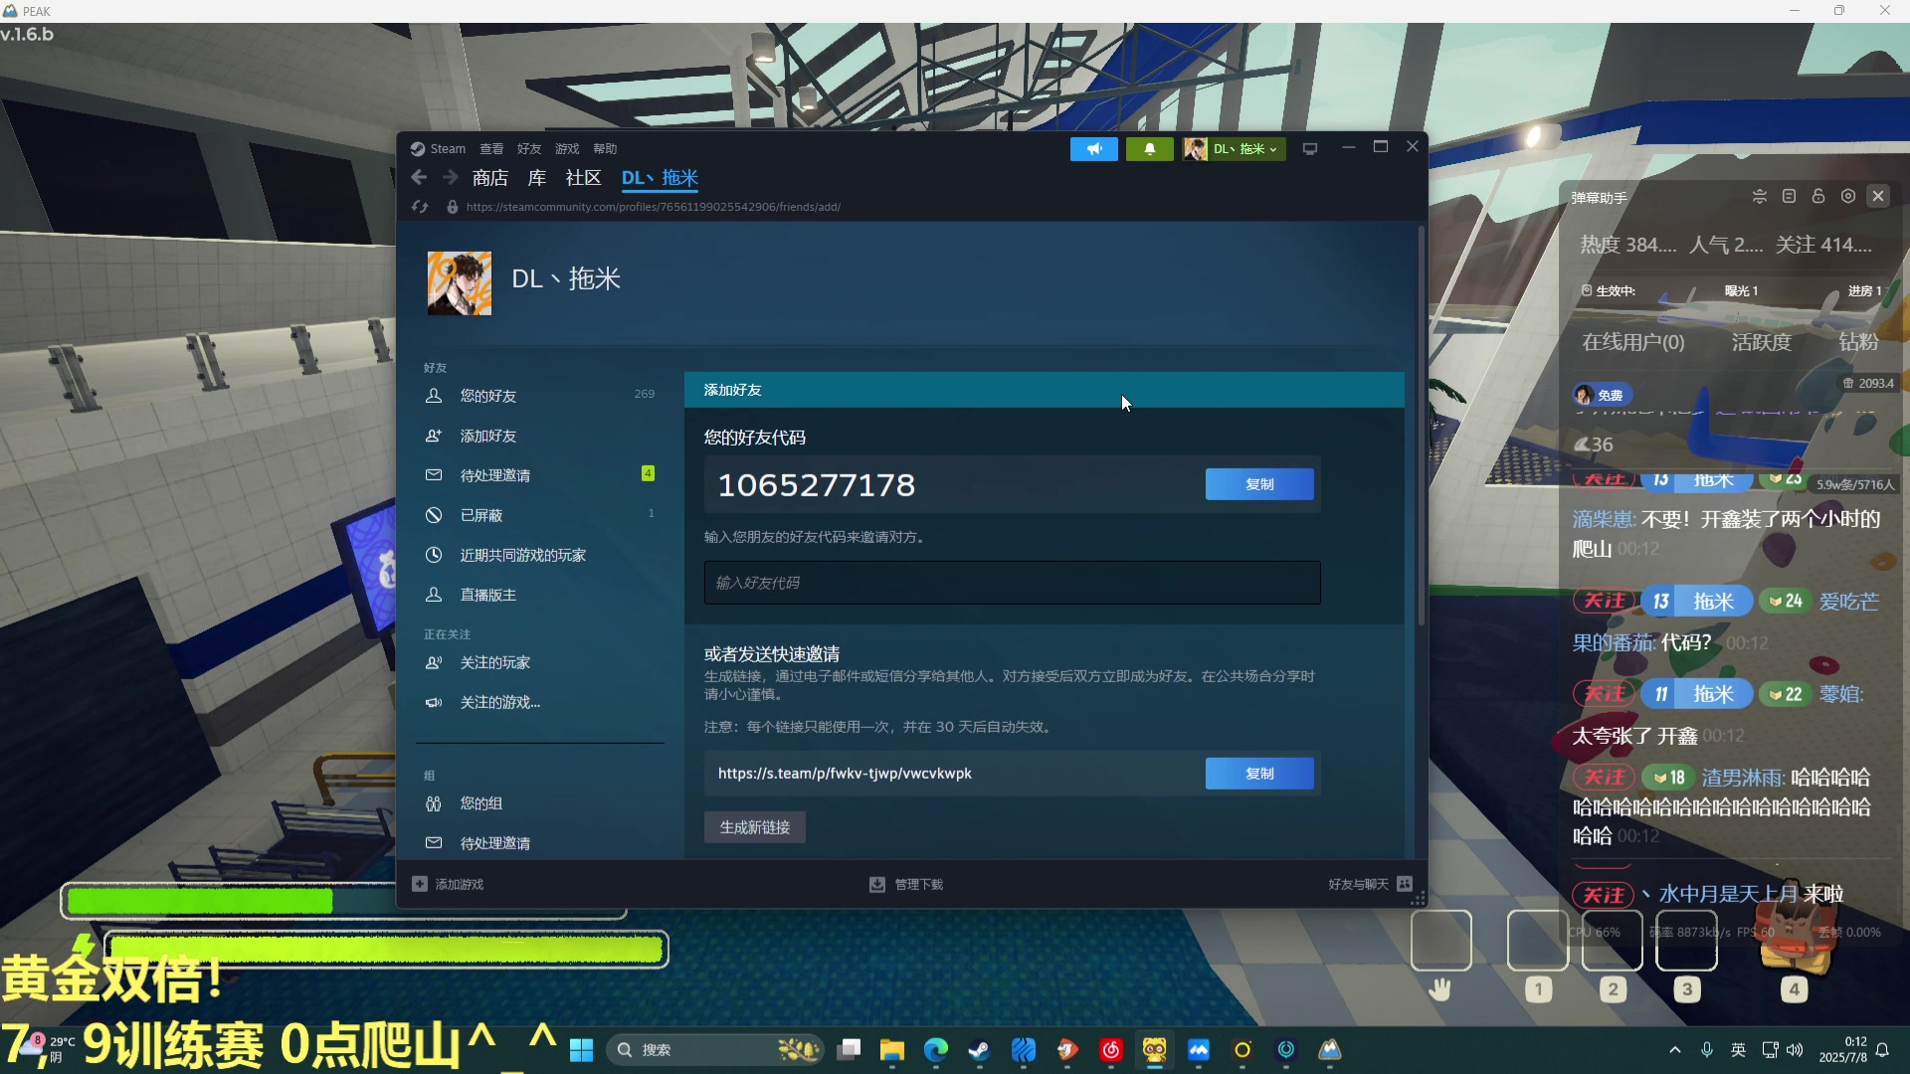Click the 已屏蔽 blocked icon
The width and height of the screenshot is (1910, 1074).
click(434, 515)
